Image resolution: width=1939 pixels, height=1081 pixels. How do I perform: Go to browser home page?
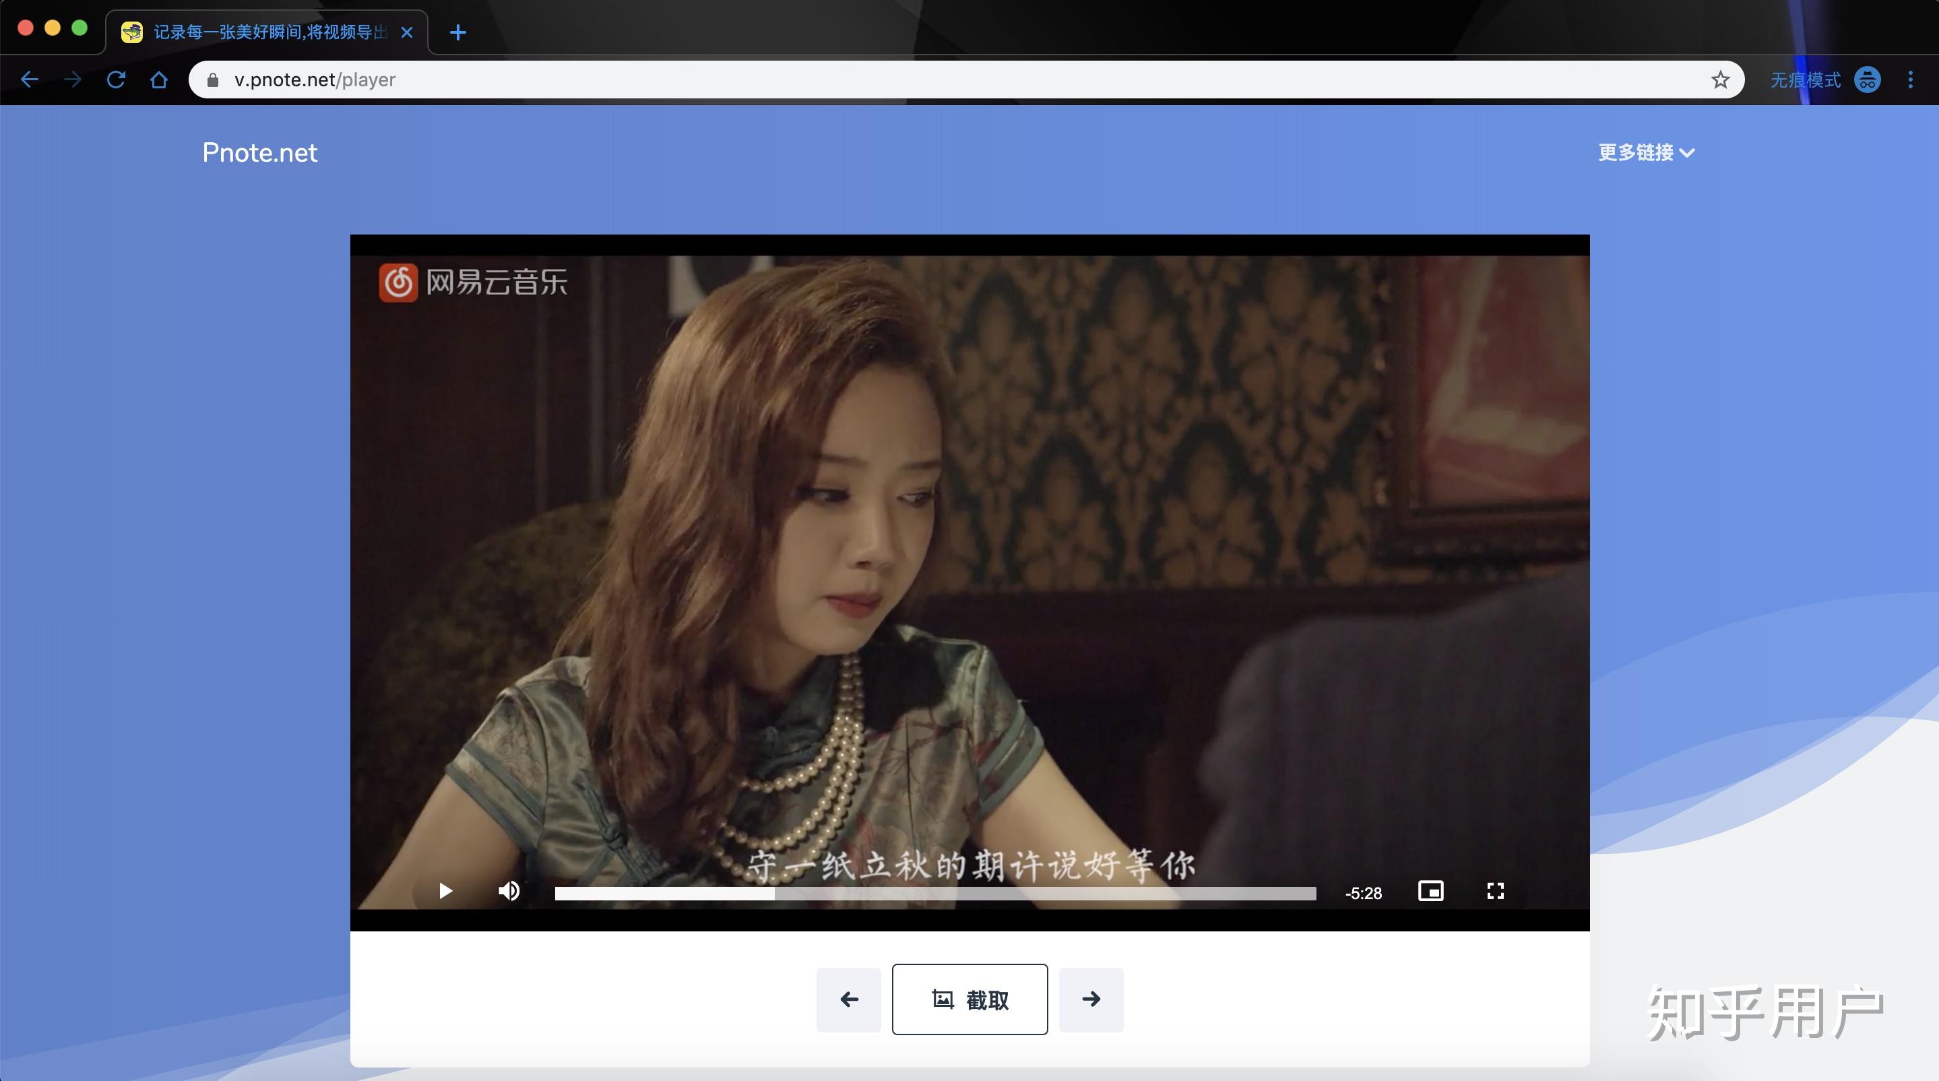[159, 79]
